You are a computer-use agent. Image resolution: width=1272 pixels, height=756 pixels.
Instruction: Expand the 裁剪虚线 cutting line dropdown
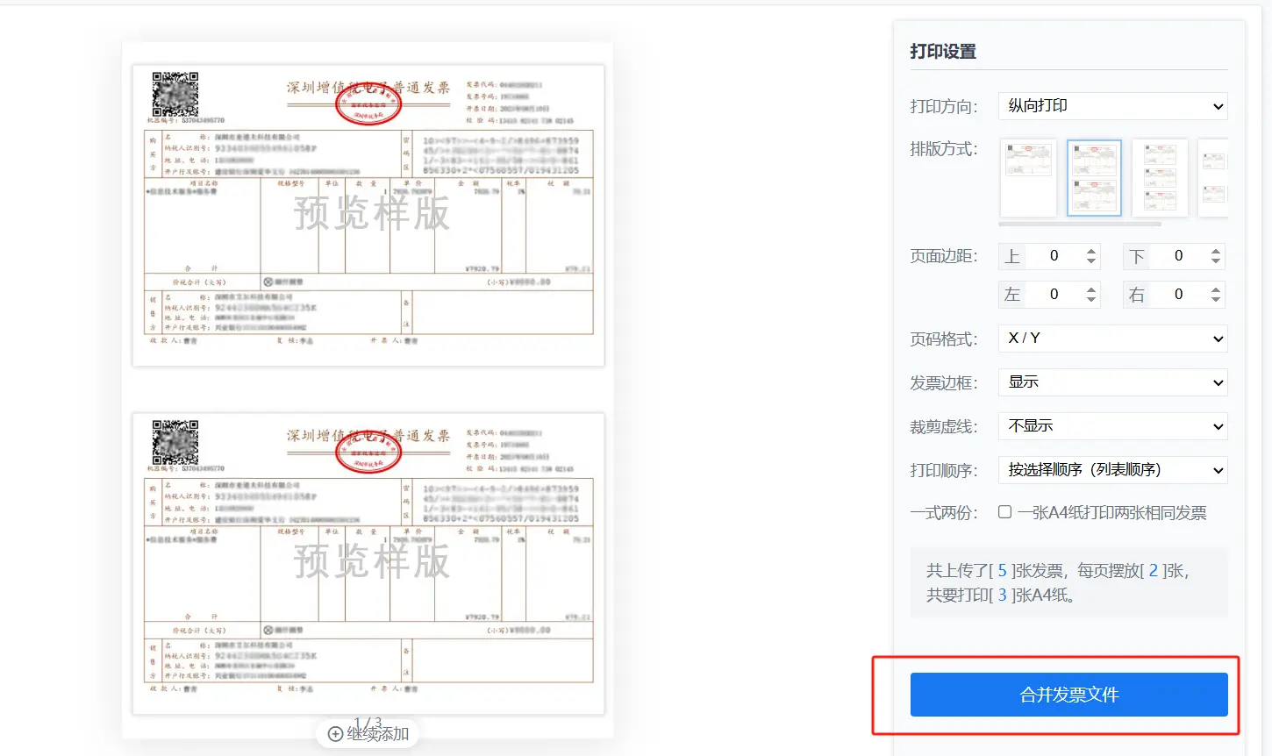1112,426
